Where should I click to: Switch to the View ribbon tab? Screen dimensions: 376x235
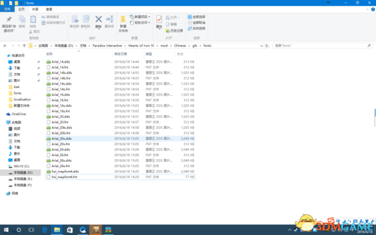point(49,9)
